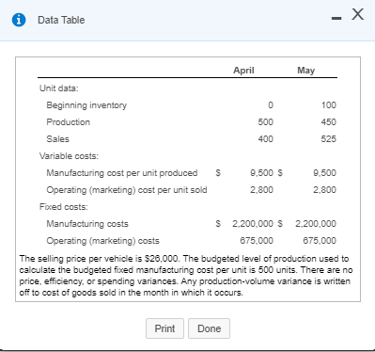
Task: Click the blue info icon beside Data Table
Action: point(19,20)
